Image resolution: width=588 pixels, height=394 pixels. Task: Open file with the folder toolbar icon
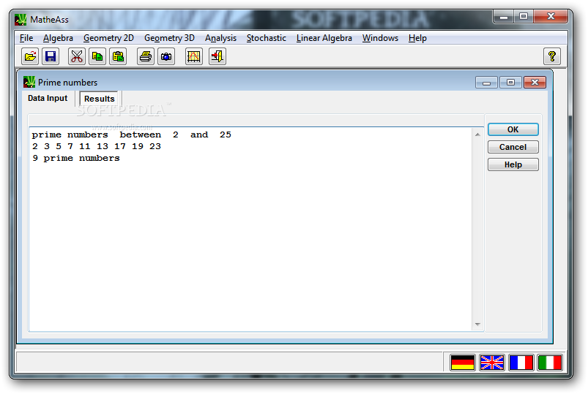[x=30, y=56]
